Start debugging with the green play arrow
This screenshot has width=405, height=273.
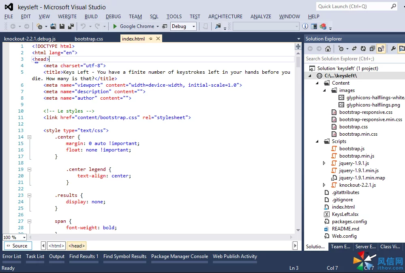pyautogui.click(x=115, y=26)
